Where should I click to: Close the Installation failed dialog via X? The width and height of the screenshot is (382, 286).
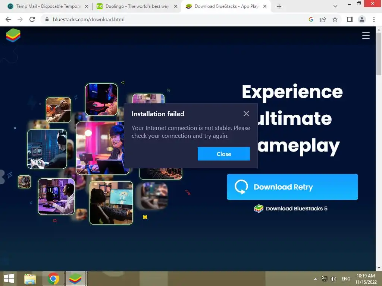pyautogui.click(x=246, y=114)
